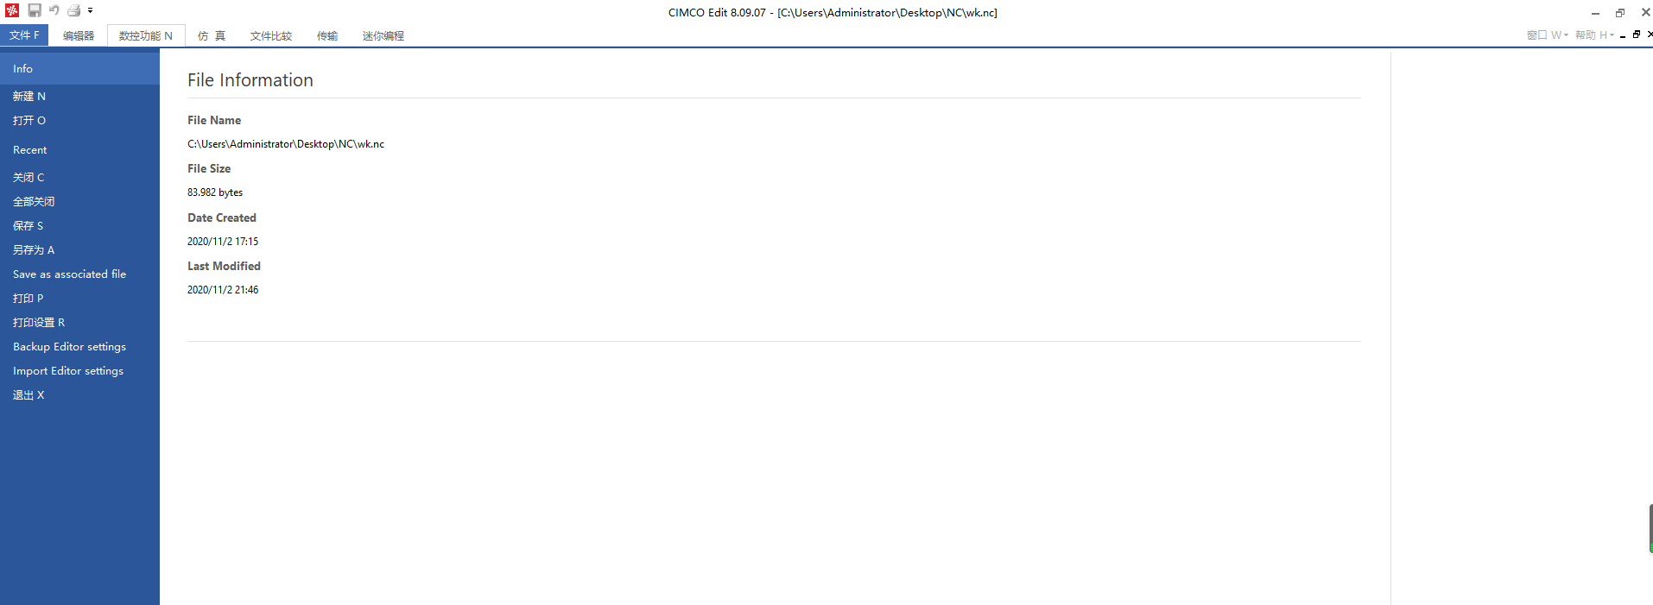The image size is (1653, 605).
Task: Click the File Information heading
Action: point(250,80)
